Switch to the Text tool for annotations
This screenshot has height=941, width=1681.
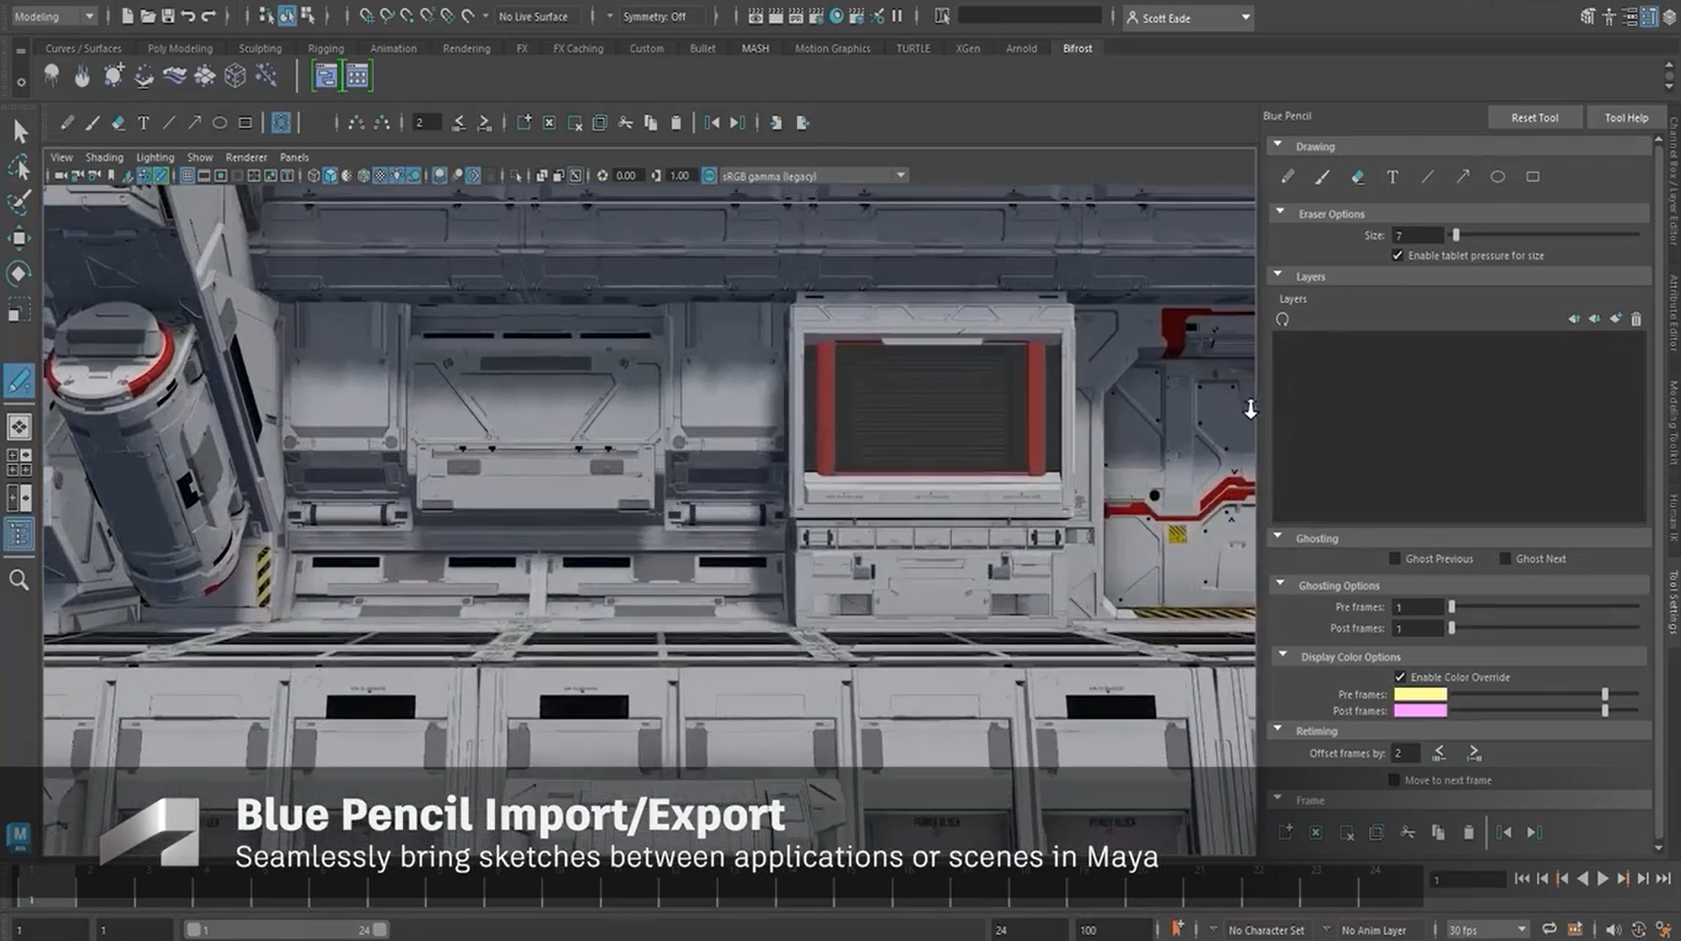coord(1392,177)
